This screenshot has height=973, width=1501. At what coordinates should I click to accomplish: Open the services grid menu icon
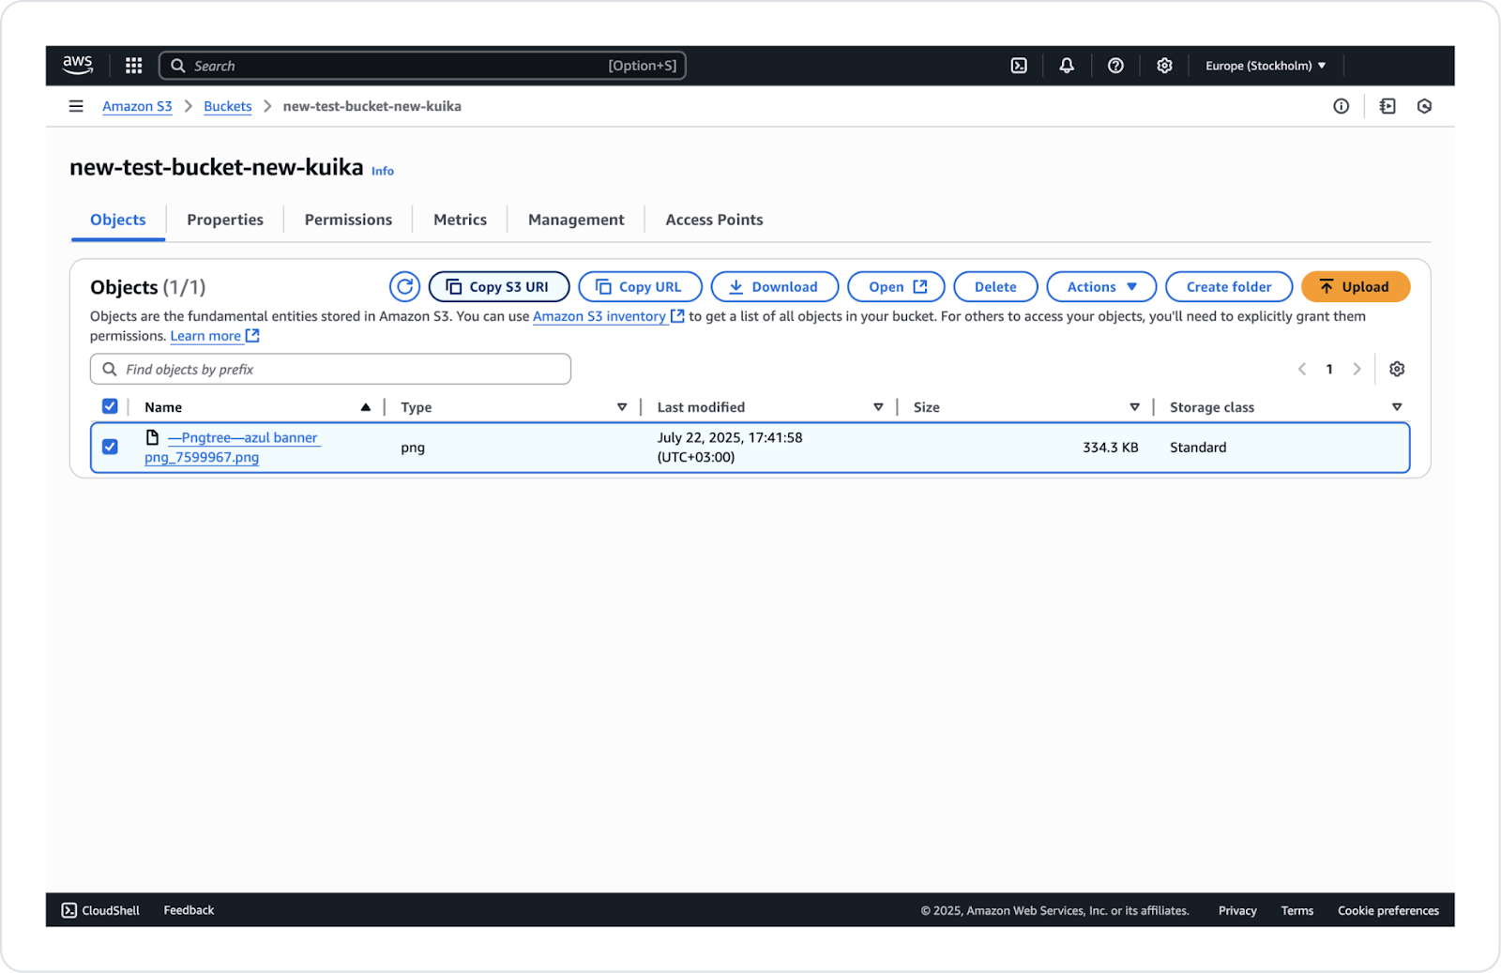(x=134, y=66)
